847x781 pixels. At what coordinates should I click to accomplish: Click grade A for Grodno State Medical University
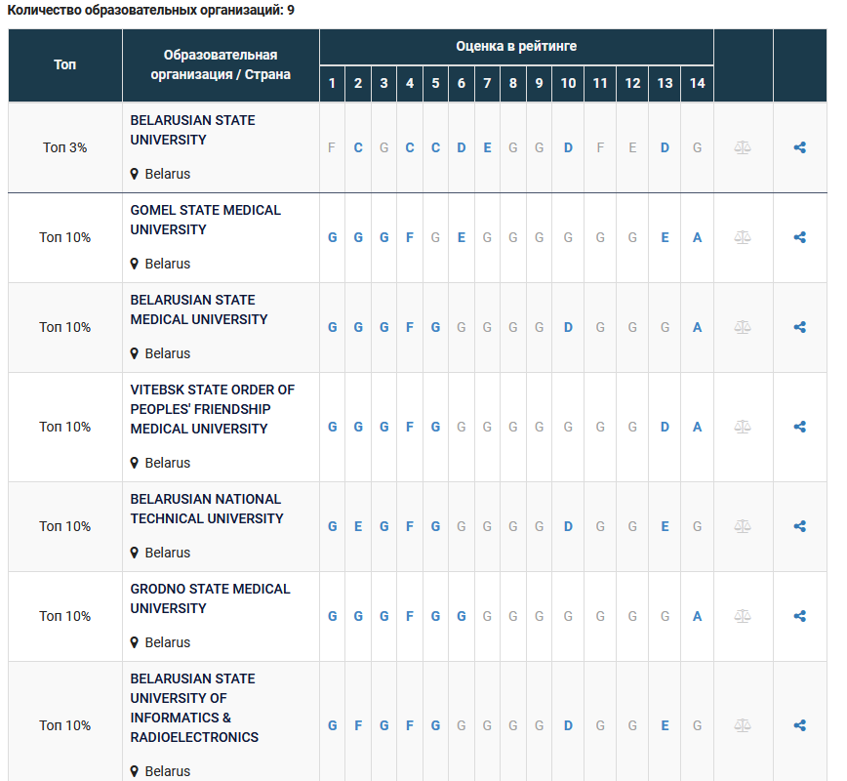[x=697, y=616]
